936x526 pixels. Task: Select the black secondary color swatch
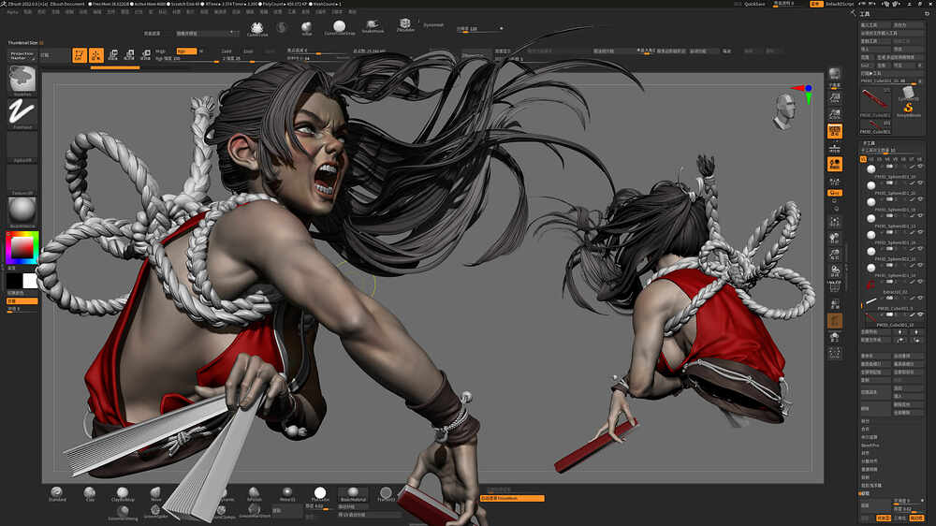tap(14, 281)
